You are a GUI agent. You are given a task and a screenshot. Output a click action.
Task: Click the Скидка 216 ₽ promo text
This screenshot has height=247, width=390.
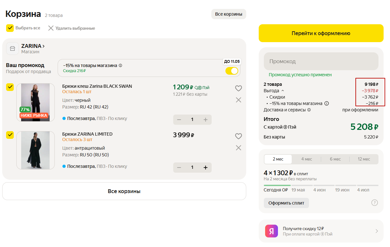[74, 71]
